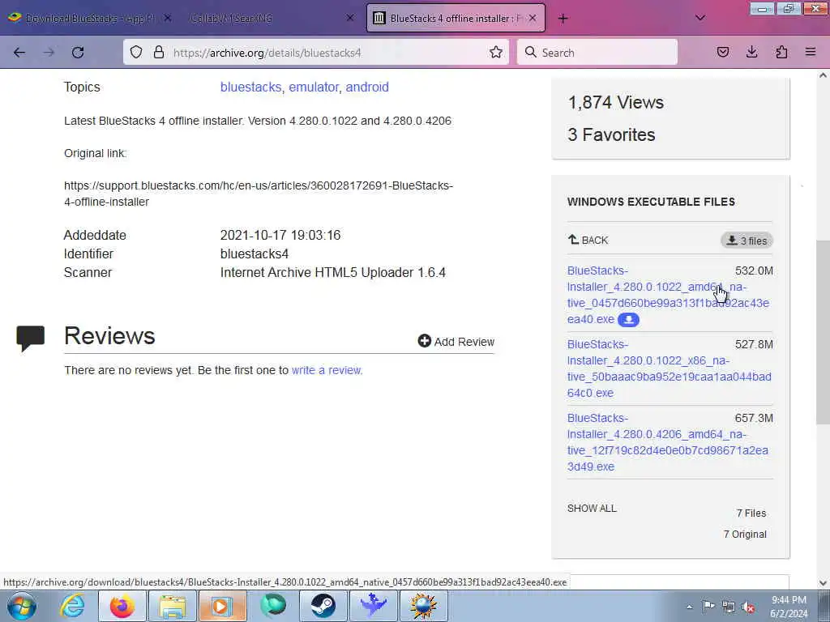830x622 pixels.
Task: Go back to the previous page
Action: click(19, 53)
